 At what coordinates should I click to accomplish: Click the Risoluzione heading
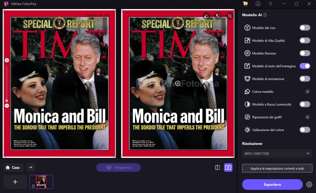coord(252,143)
